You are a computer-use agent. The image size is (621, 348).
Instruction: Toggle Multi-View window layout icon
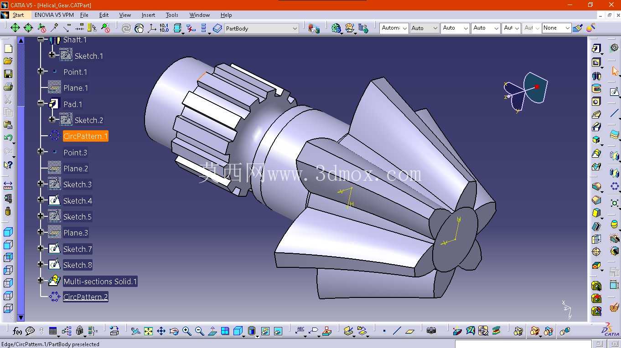click(x=225, y=331)
